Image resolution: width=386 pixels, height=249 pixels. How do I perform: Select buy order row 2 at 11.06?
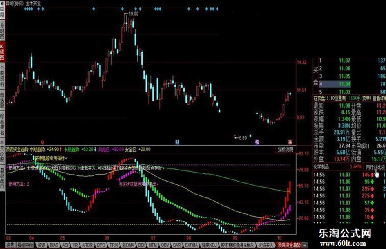(x=352, y=68)
